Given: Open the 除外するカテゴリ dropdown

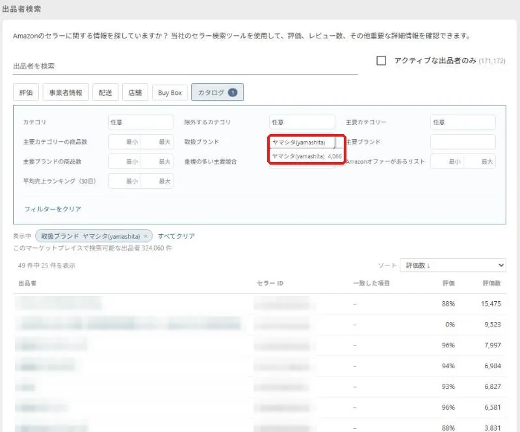Looking at the screenshot, I should click(302, 122).
